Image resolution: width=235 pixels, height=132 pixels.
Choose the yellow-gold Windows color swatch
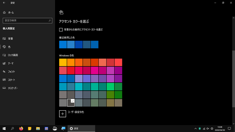[63, 62]
